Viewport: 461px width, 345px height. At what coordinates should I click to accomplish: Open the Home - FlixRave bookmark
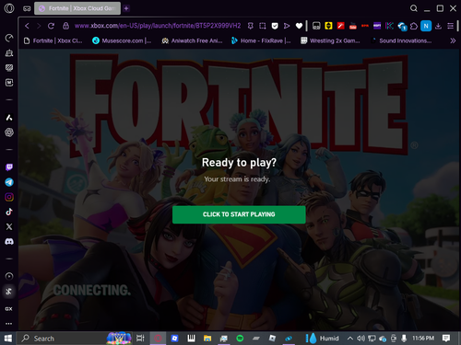point(261,40)
